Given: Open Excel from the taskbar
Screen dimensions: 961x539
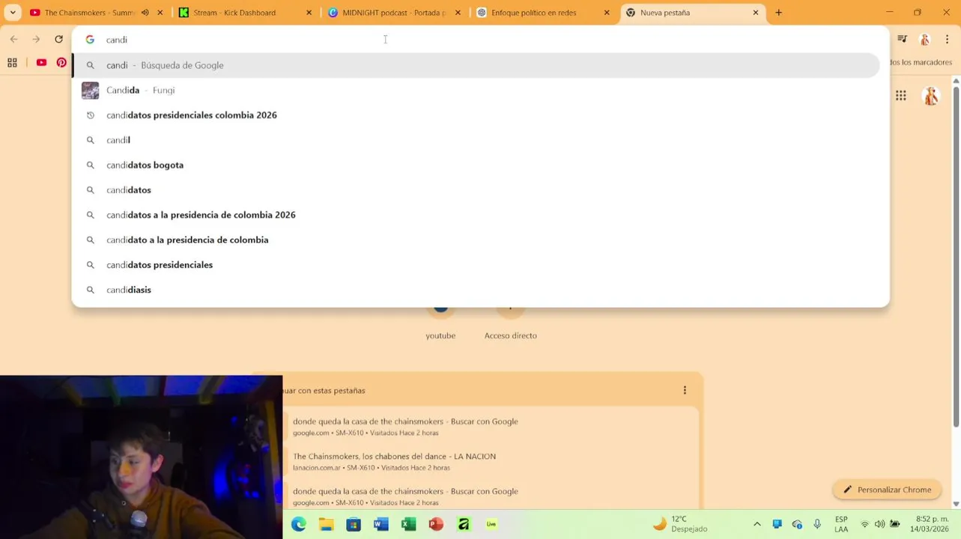Looking at the screenshot, I should tap(408, 524).
